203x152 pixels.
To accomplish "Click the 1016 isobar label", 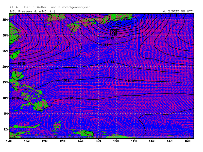I will 21,64.
